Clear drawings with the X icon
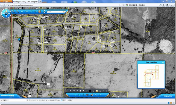The width and height of the screenshot is (176, 105). pos(103,91)
